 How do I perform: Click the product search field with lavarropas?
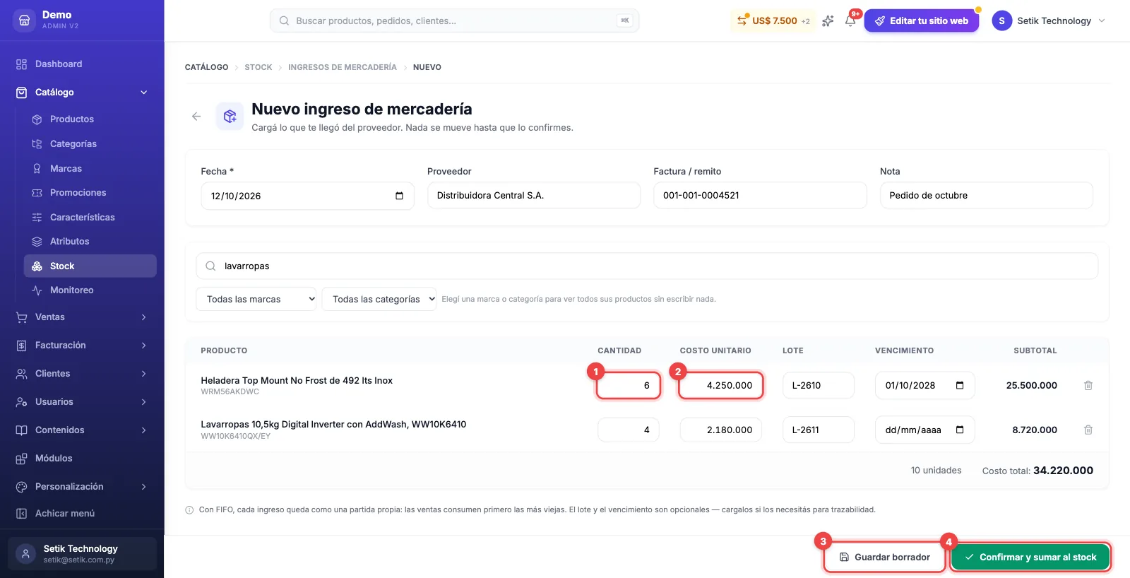pos(646,266)
